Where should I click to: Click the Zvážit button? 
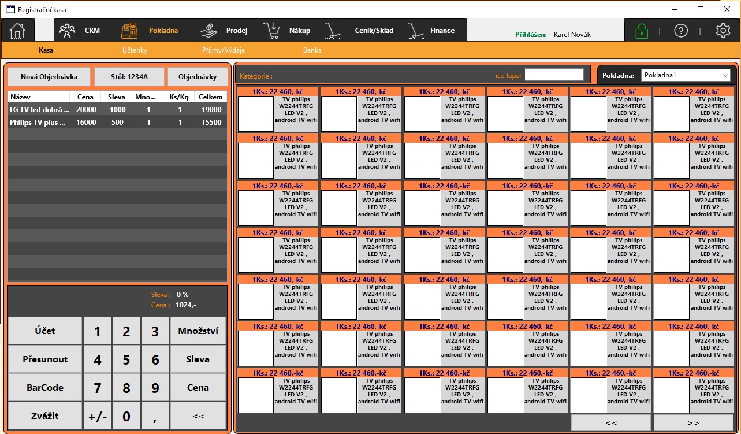[x=45, y=416]
